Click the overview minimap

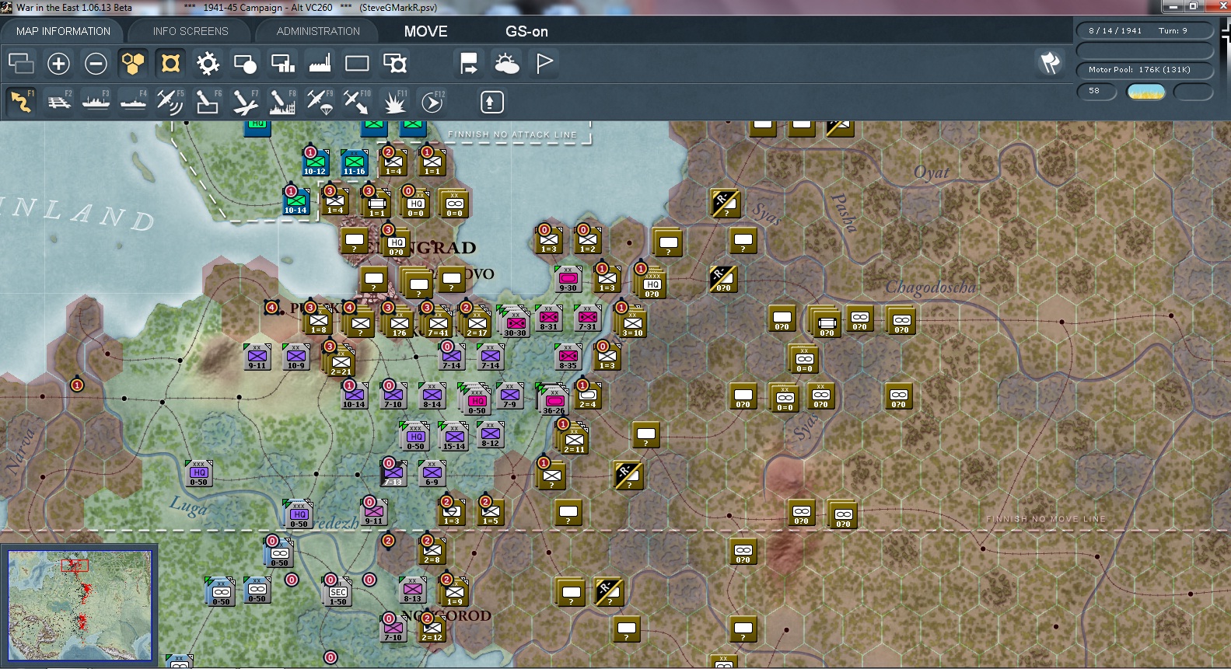[x=80, y=605]
